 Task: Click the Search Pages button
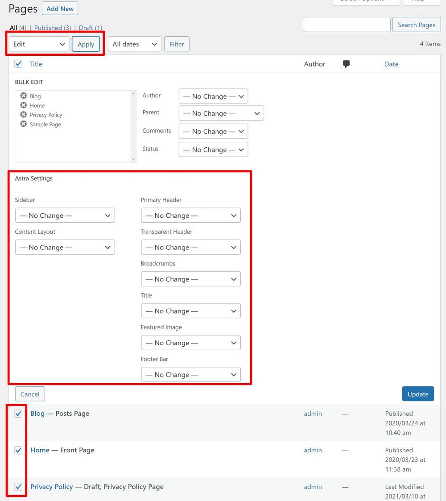(x=416, y=25)
